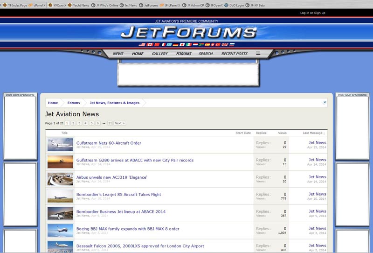Sort threads by Start Date column header
The height and width of the screenshot is (253, 373).
[243, 133]
